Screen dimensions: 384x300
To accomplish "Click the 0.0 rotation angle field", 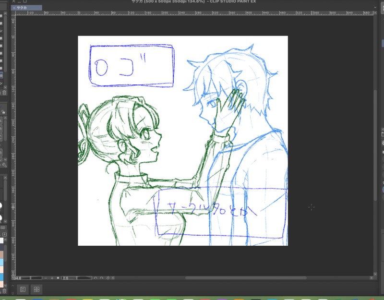I will [69, 278].
